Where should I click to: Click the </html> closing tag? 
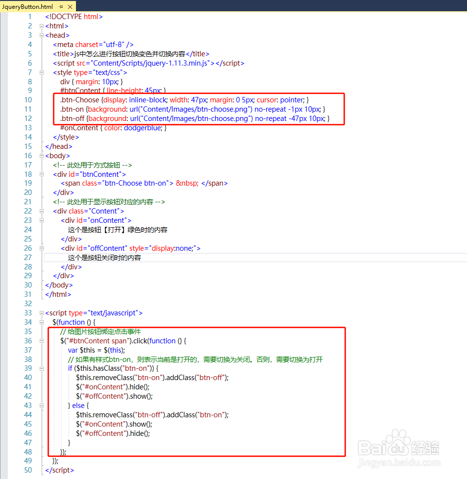pos(58,294)
